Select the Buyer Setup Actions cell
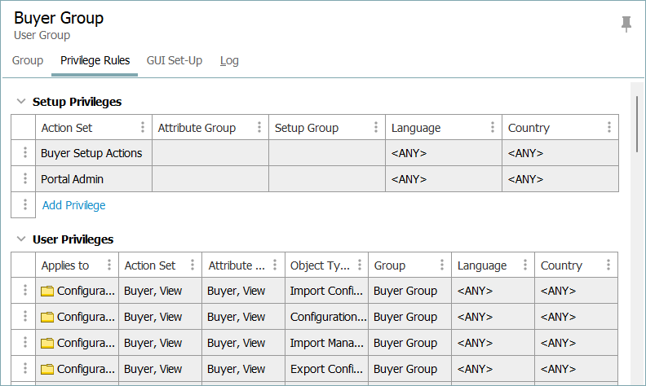Viewport: 646px width, 386px height. click(91, 153)
